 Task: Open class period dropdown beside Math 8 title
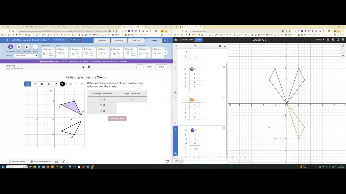pyautogui.click(x=49, y=40)
